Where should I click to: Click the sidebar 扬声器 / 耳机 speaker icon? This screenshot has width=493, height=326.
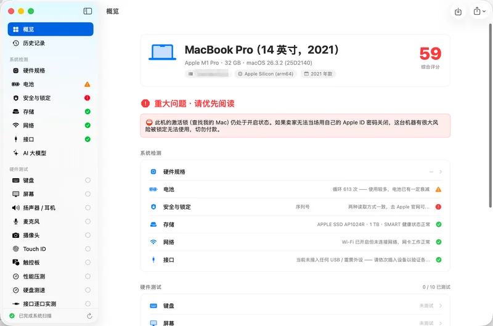16,208
